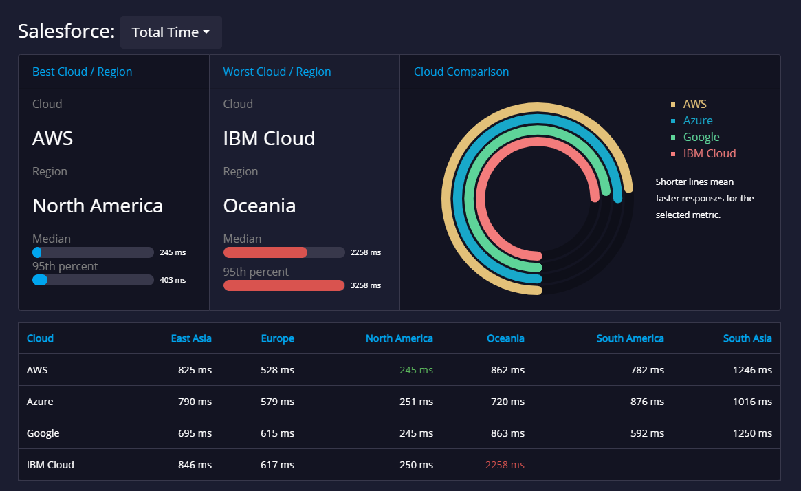Open the Best Cloud / Region panel header
801x491 pixels.
click(83, 72)
